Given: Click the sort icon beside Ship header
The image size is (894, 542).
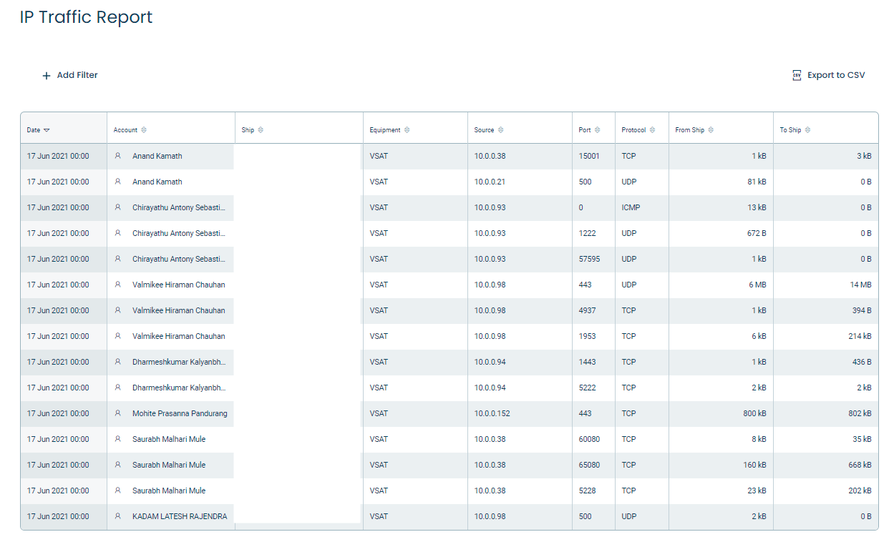Looking at the screenshot, I should tap(261, 130).
